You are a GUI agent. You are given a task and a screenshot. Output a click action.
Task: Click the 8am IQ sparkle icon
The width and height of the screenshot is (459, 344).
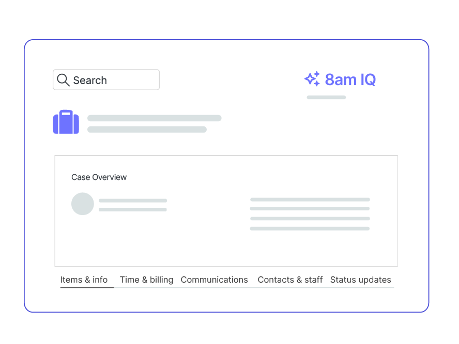coord(312,79)
